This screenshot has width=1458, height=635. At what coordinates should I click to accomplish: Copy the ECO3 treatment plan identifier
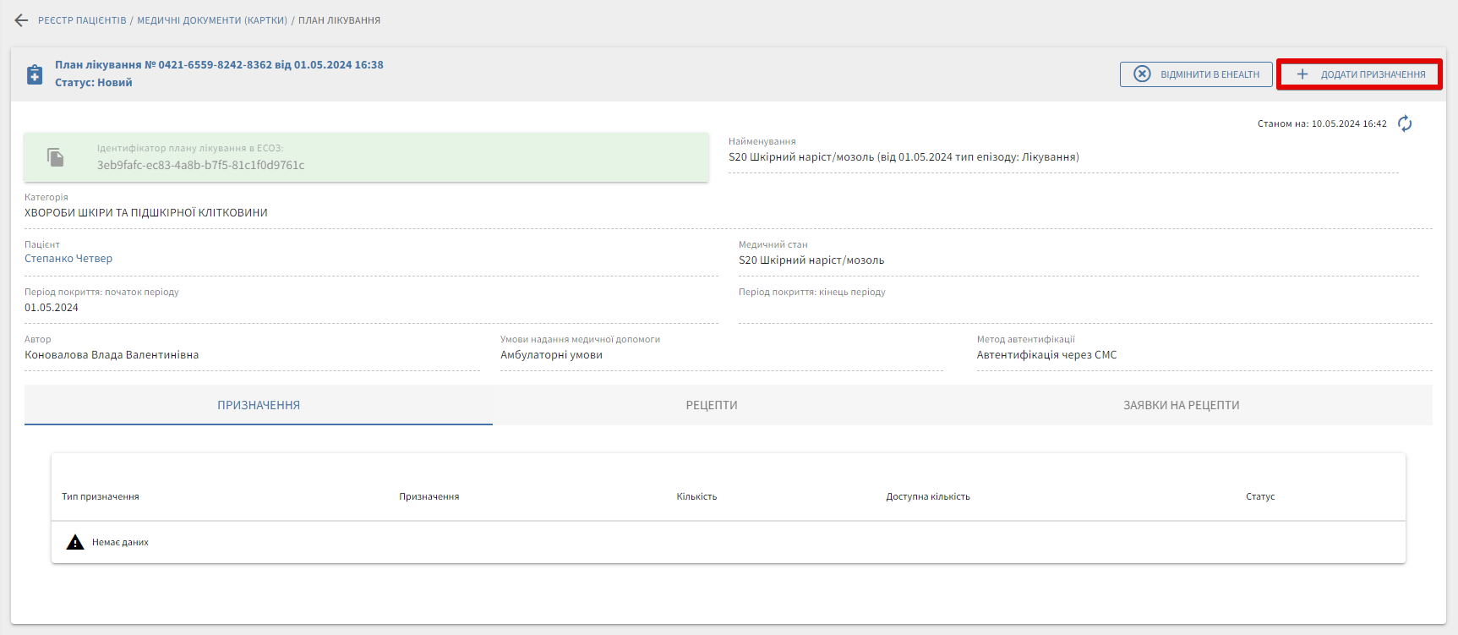56,157
